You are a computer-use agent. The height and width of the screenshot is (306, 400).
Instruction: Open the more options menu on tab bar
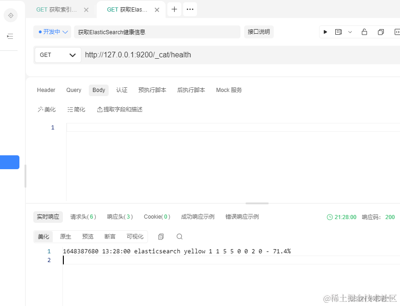point(190,9)
